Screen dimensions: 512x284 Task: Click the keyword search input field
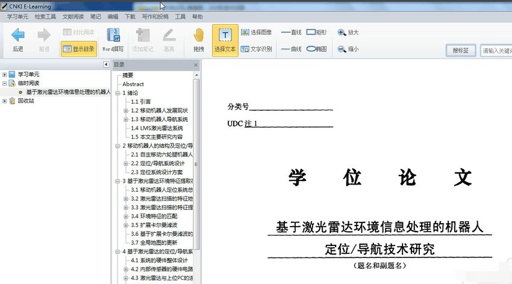click(x=496, y=51)
